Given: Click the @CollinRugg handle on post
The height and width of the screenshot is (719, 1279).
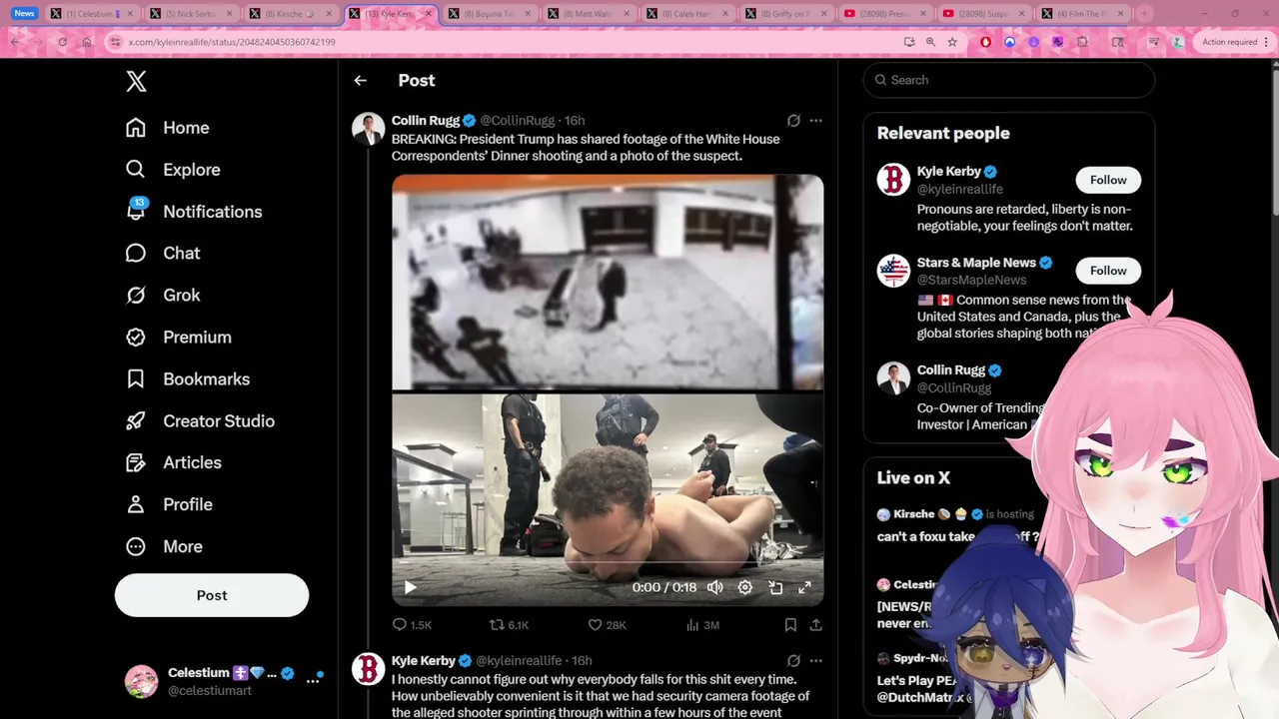Looking at the screenshot, I should pyautogui.click(x=518, y=121).
